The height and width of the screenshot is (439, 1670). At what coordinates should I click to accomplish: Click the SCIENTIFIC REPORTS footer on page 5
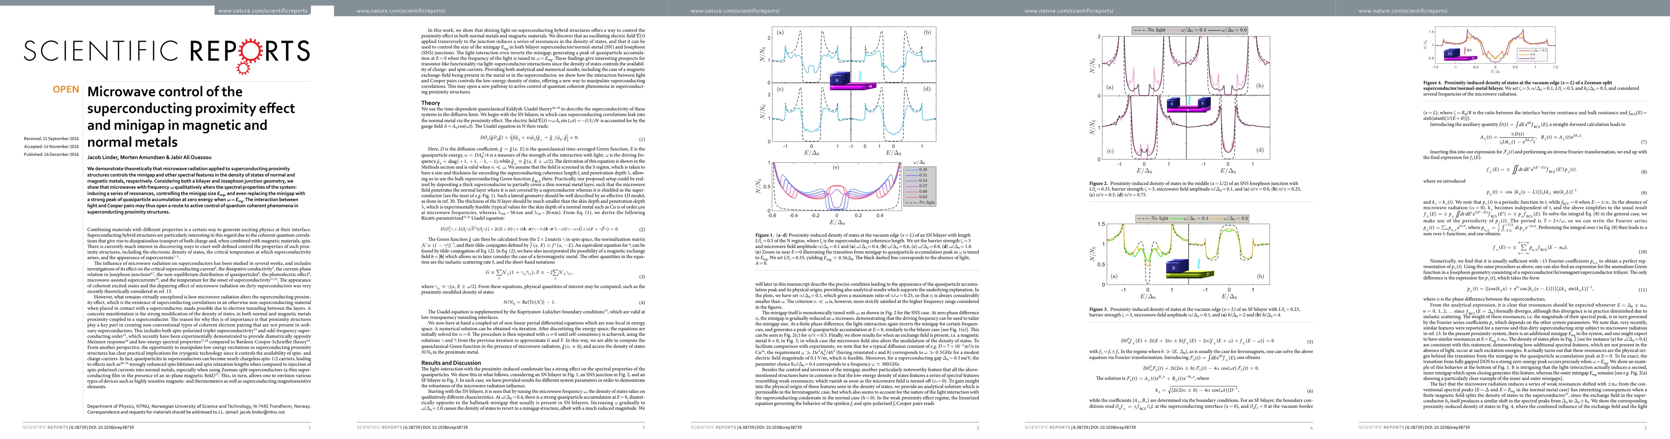[x=1381, y=427]
